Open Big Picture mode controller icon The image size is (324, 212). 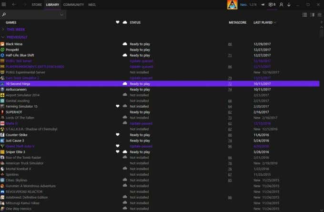(263, 5)
